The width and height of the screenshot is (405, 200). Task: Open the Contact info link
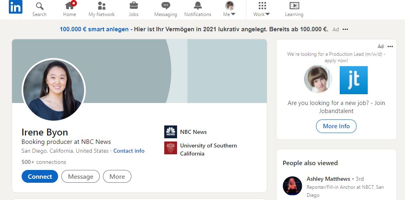(x=129, y=151)
